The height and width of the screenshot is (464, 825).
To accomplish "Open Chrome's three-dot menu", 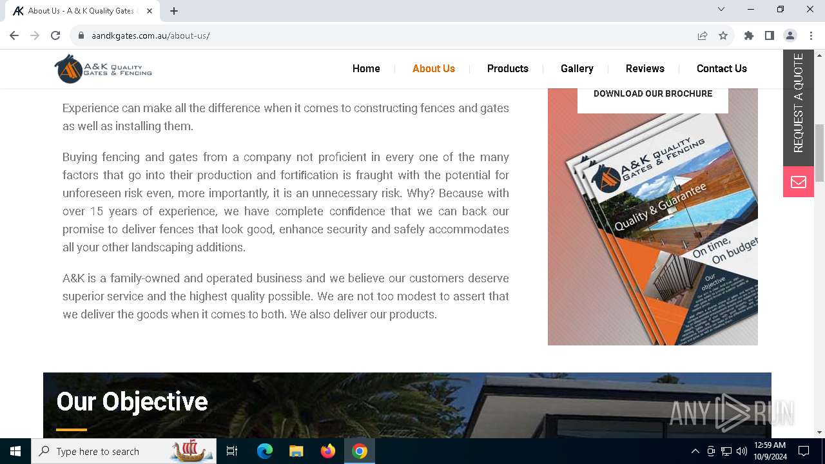I will tap(811, 35).
